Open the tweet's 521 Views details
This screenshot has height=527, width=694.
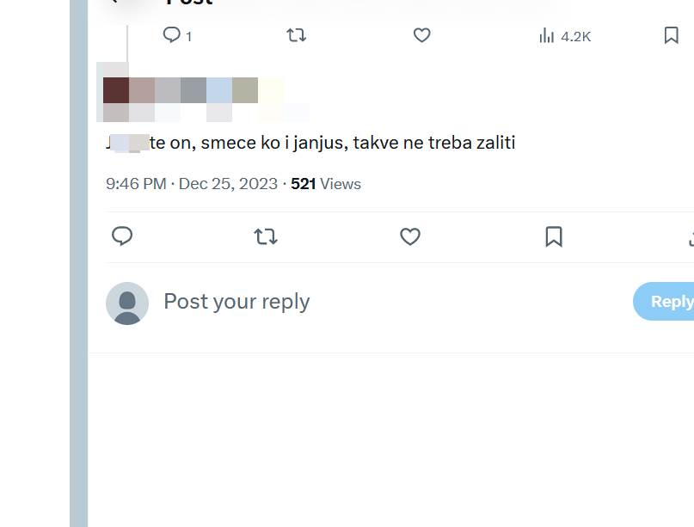coord(324,183)
